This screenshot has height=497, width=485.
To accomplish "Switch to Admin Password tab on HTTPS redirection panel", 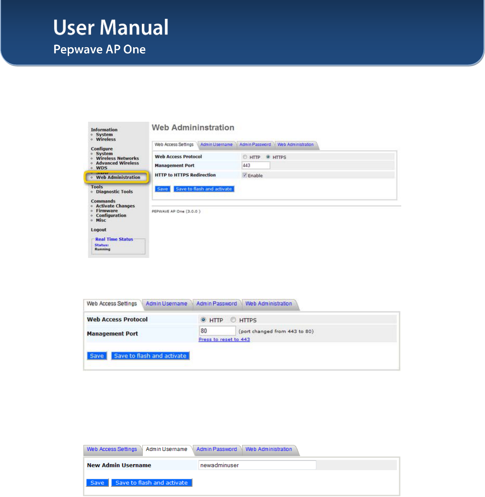I will point(255,145).
